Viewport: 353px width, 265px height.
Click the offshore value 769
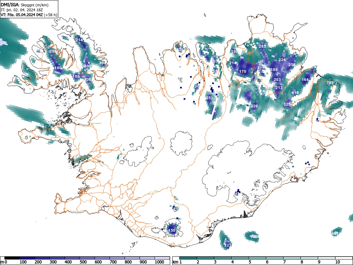[254, 237]
